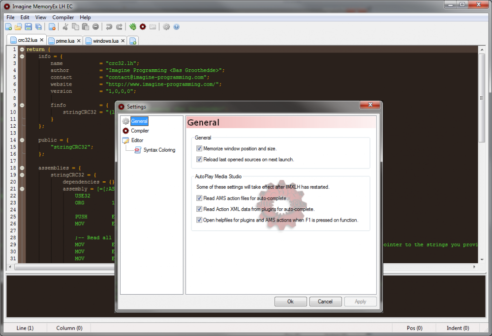The height and width of the screenshot is (336, 492).
Task: Open the View menu
Action: (41, 17)
